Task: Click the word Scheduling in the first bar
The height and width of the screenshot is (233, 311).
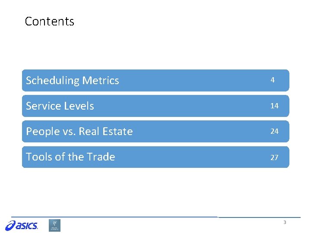Action: (x=53, y=81)
